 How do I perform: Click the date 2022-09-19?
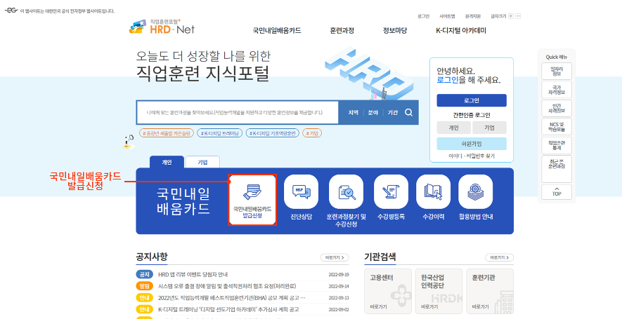tap(339, 275)
